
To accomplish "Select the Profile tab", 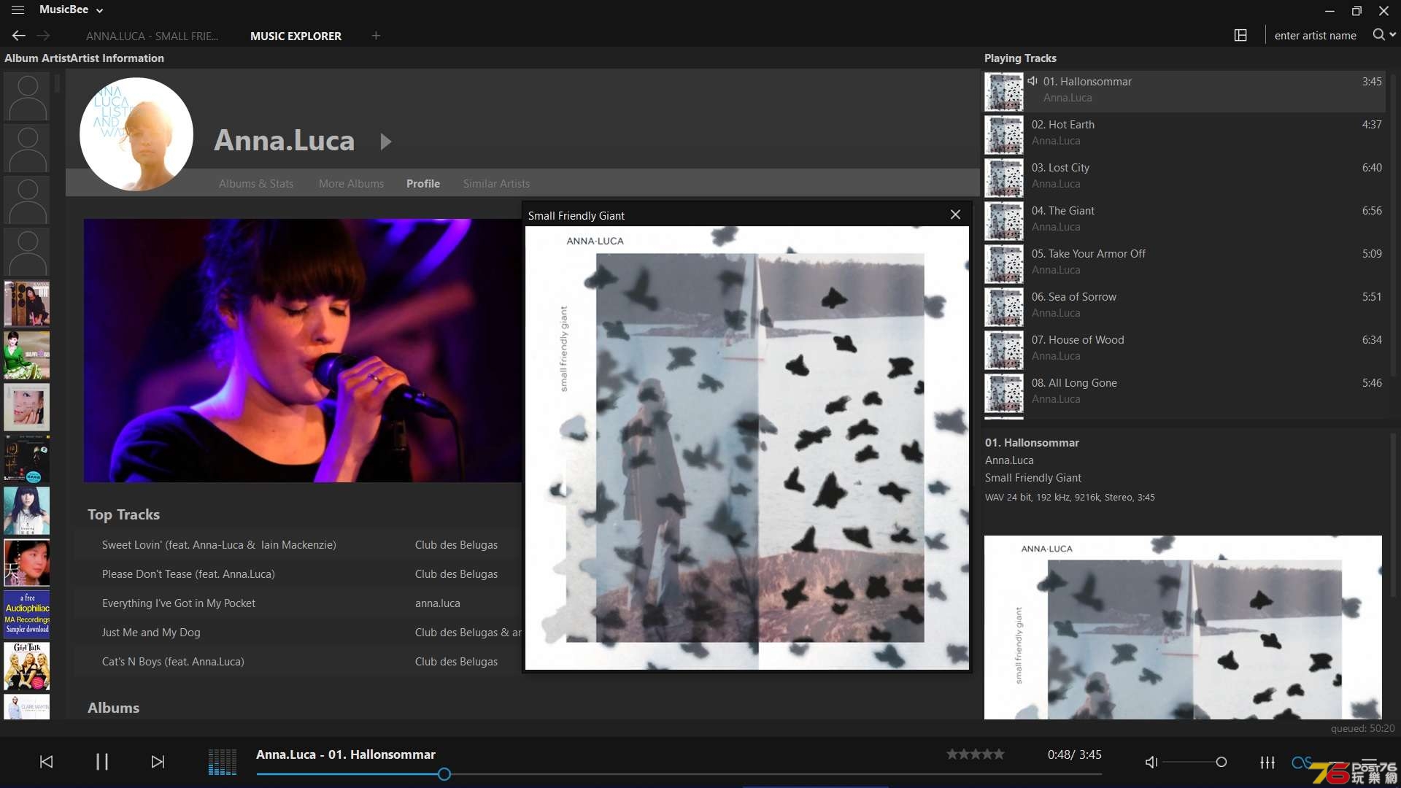I will [423, 183].
